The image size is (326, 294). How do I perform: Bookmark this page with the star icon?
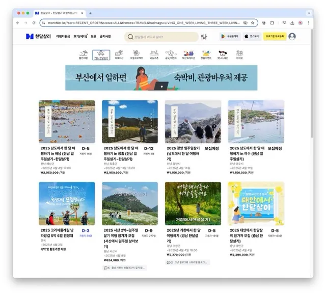pos(253,23)
